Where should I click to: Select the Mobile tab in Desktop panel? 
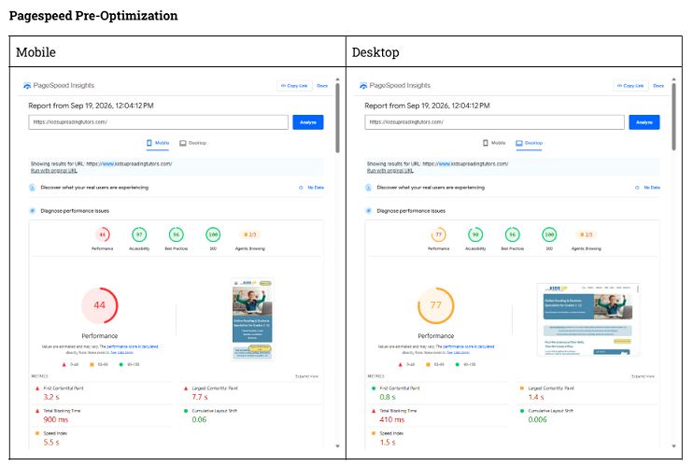pos(494,143)
